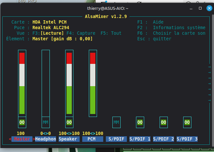The height and width of the screenshot is (152, 214).
Task: Select the Headphone channel label
Action: tap(46, 139)
